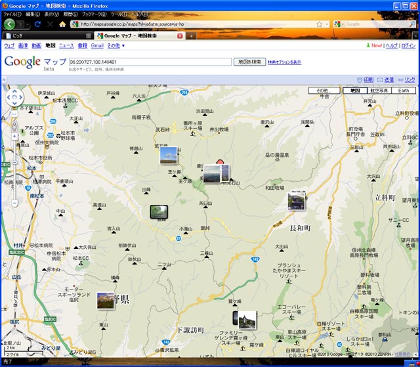The image size is (420, 367).
Task: Bookmark this page with the star icon
Action: pos(320,24)
